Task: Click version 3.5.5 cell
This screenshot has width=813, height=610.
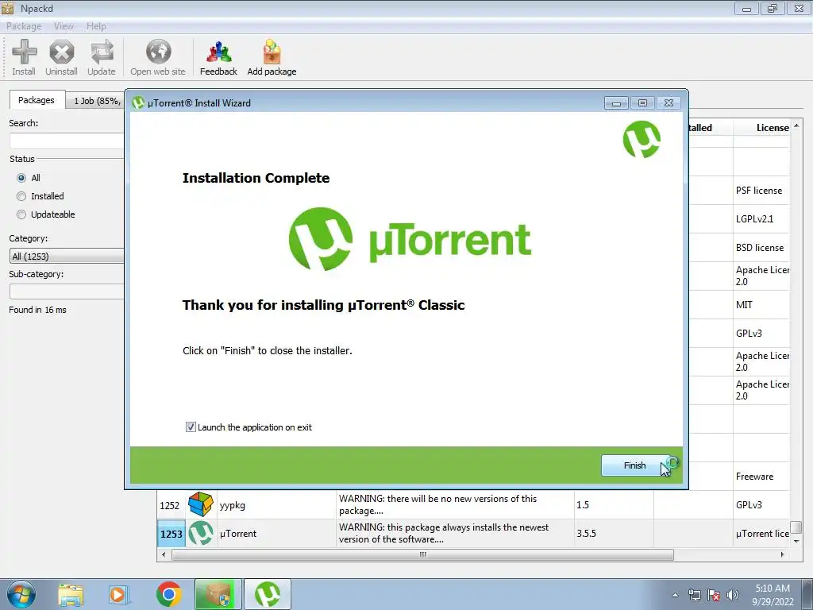Action: 614,534
